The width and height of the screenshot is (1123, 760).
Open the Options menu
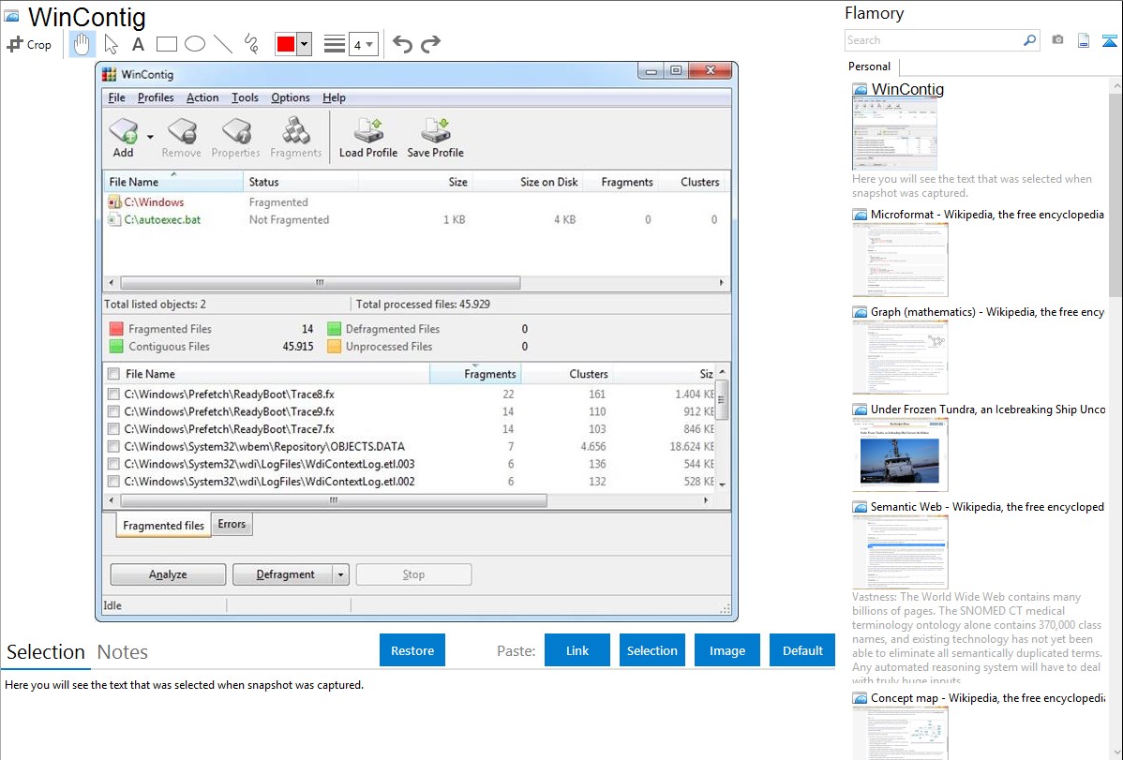point(290,97)
